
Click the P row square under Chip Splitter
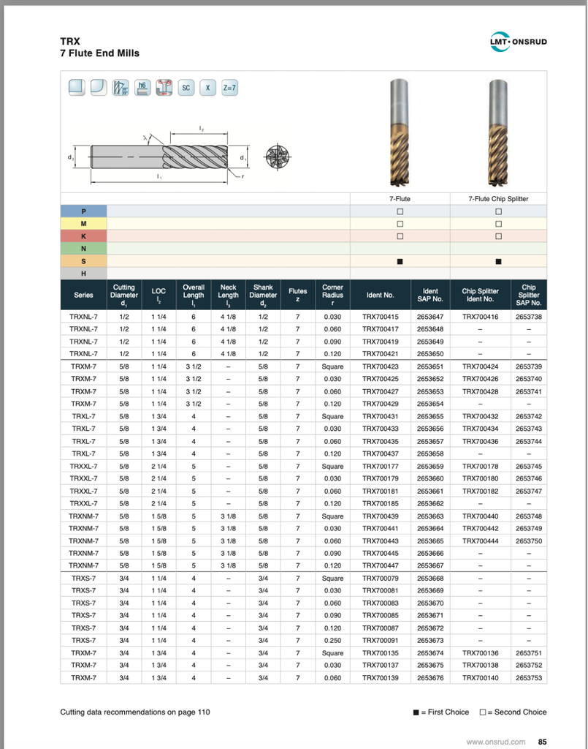pyautogui.click(x=498, y=211)
